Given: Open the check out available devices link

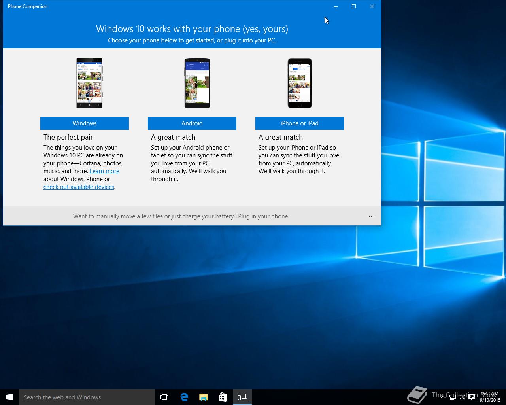Looking at the screenshot, I should coord(79,187).
